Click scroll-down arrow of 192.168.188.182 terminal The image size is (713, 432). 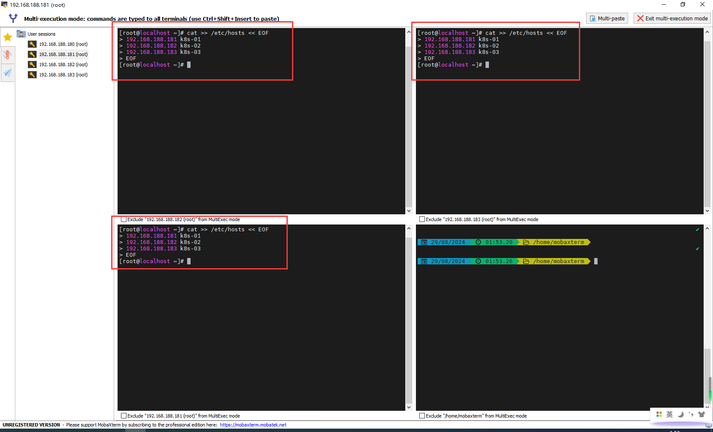[x=409, y=210]
